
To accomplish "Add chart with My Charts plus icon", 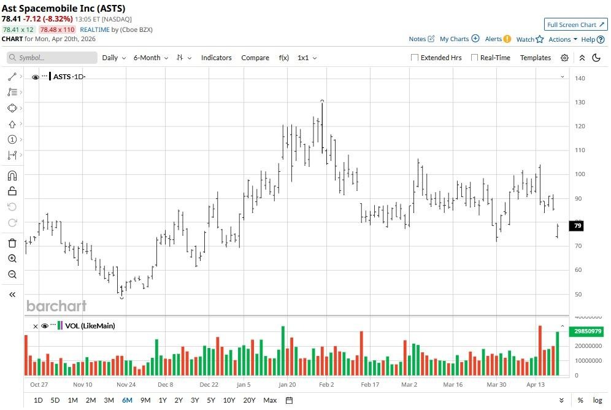I will click(x=475, y=39).
